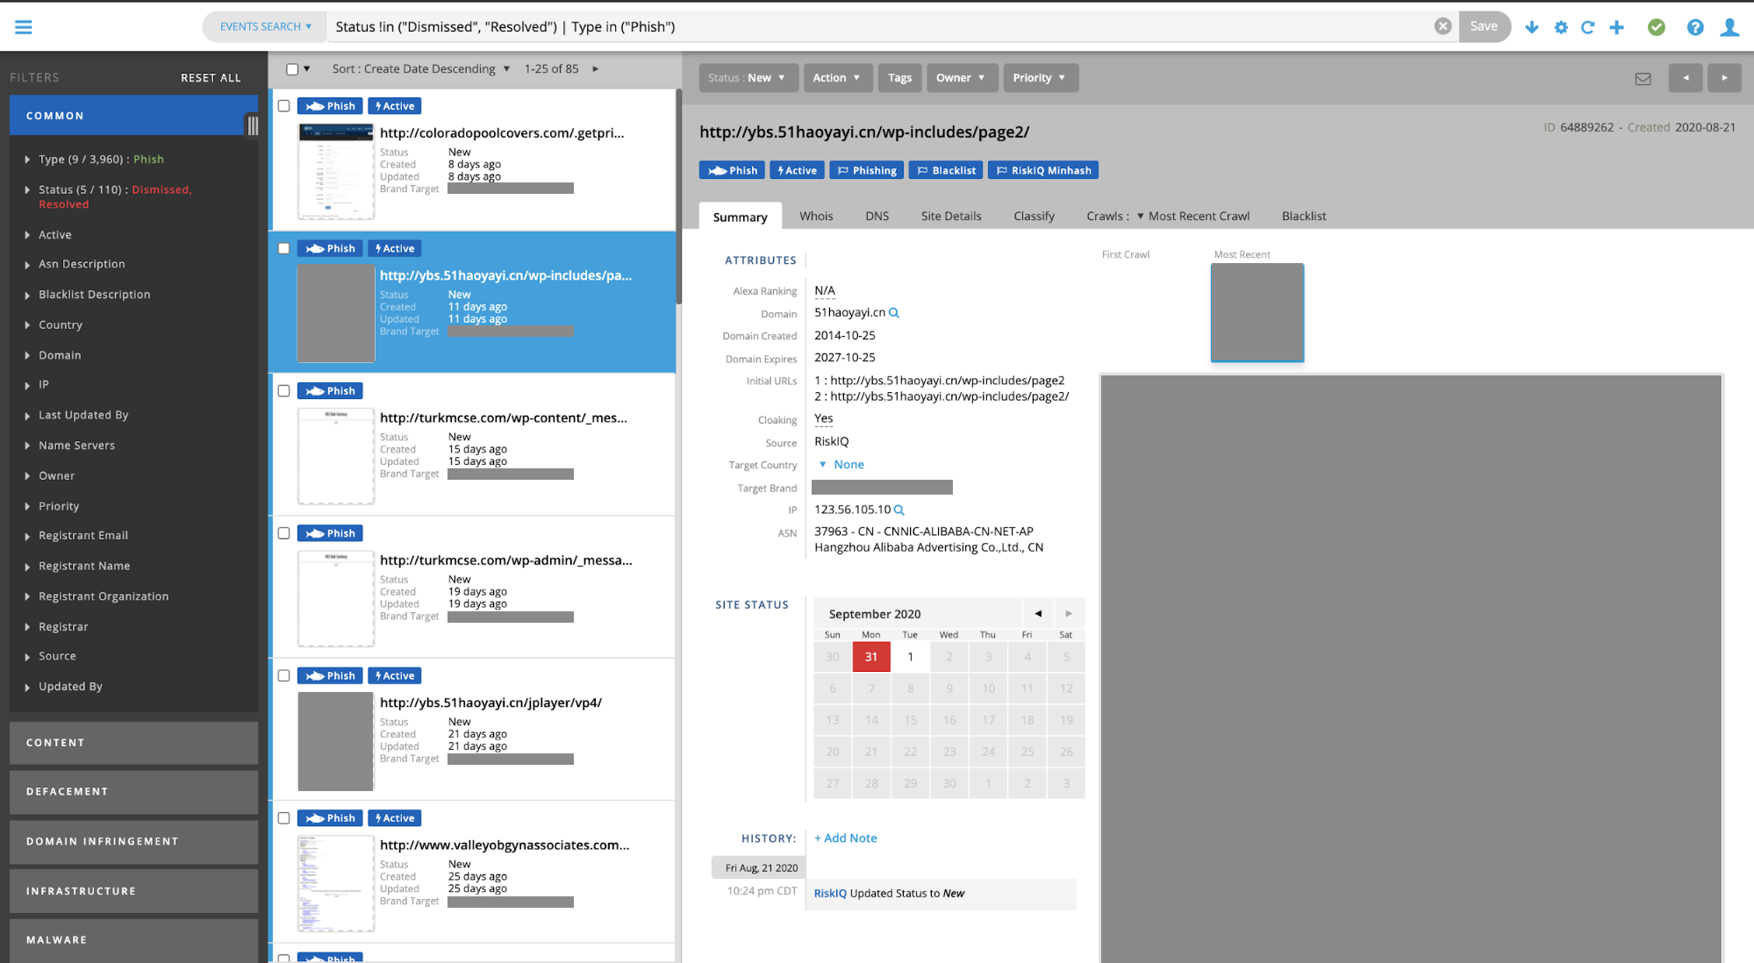Screen dimensions: 1754x963
Task: Click the Tags button
Action: (x=899, y=78)
